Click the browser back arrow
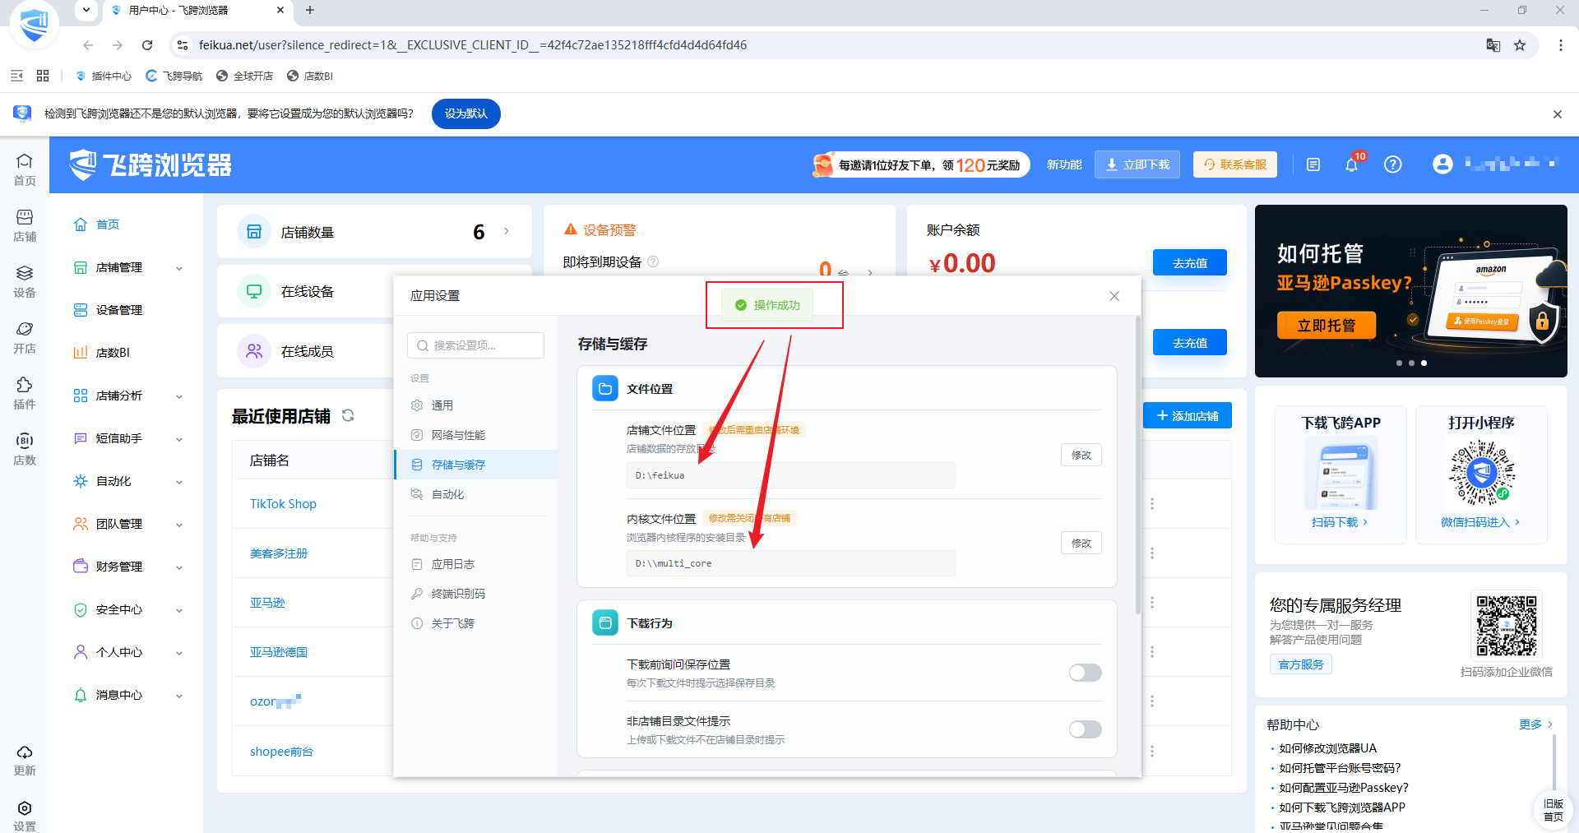Viewport: 1579px width, 833px height. [x=88, y=45]
